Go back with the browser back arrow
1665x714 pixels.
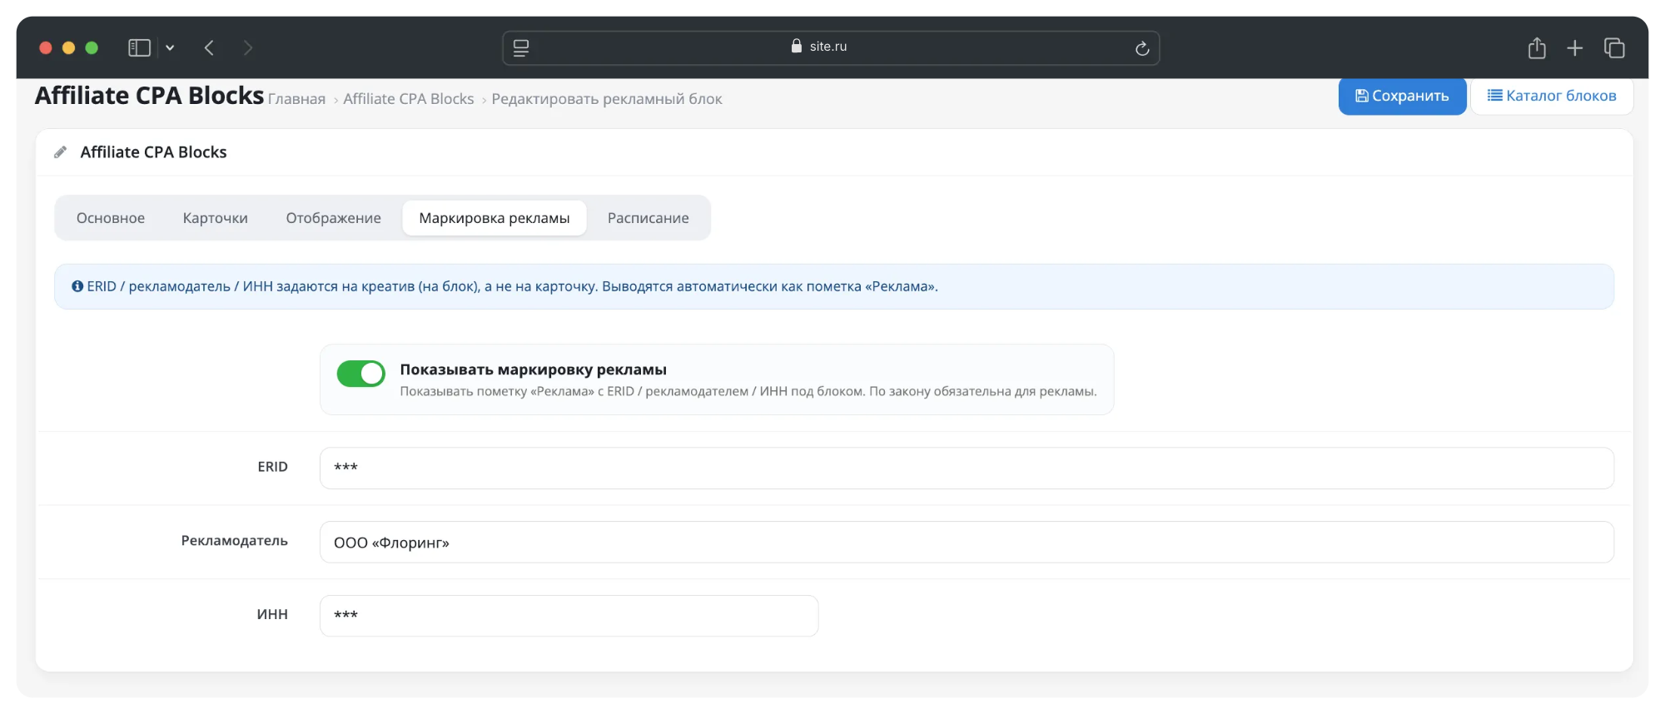tap(209, 47)
